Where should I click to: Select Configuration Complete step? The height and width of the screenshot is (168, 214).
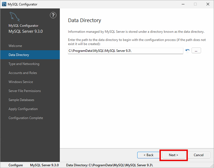pyautogui.click(x=26, y=118)
